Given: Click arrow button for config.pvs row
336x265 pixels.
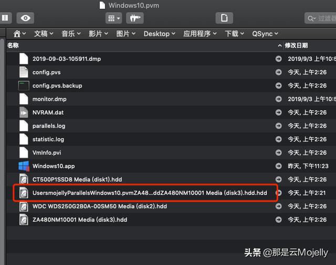Looking at the screenshot, I should tap(279, 72).
